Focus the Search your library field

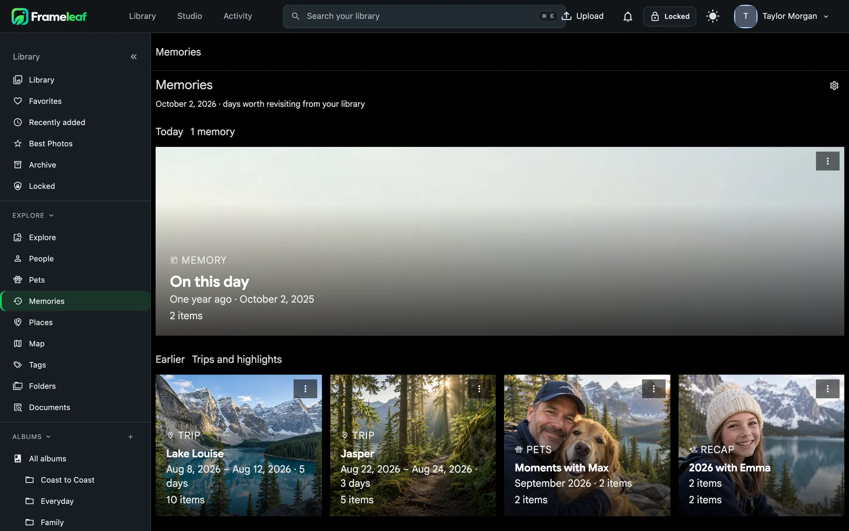pos(424,16)
